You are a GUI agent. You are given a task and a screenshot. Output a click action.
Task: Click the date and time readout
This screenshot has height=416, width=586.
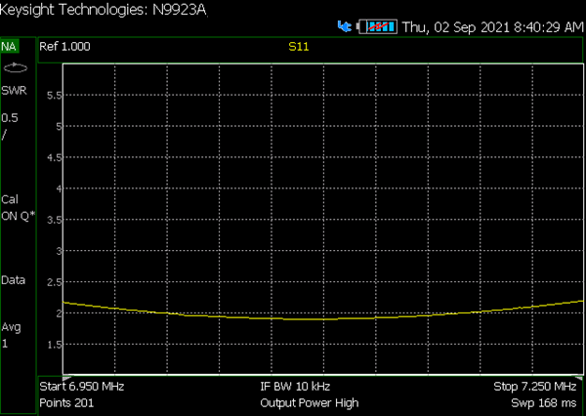pyautogui.click(x=492, y=27)
